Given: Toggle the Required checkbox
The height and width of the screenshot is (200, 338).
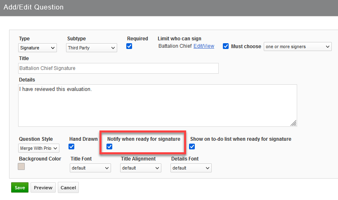Looking at the screenshot, I should 129,46.
